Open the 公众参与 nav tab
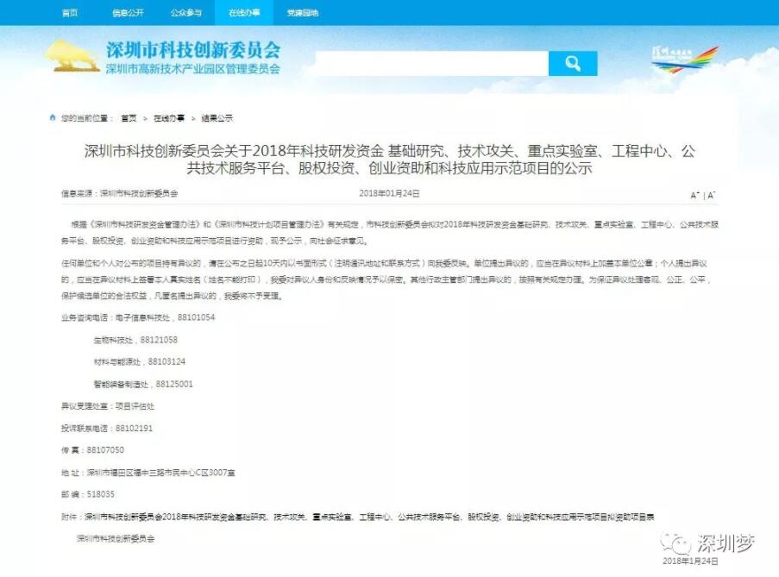This screenshot has width=779, height=577. click(185, 12)
